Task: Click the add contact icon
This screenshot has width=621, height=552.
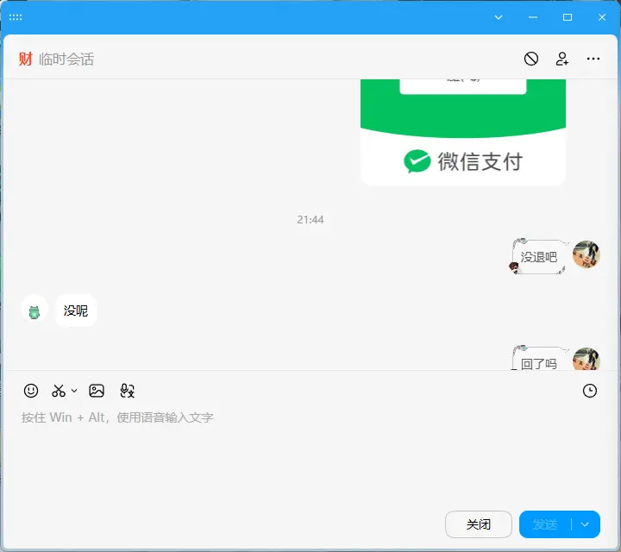Action: tap(562, 59)
